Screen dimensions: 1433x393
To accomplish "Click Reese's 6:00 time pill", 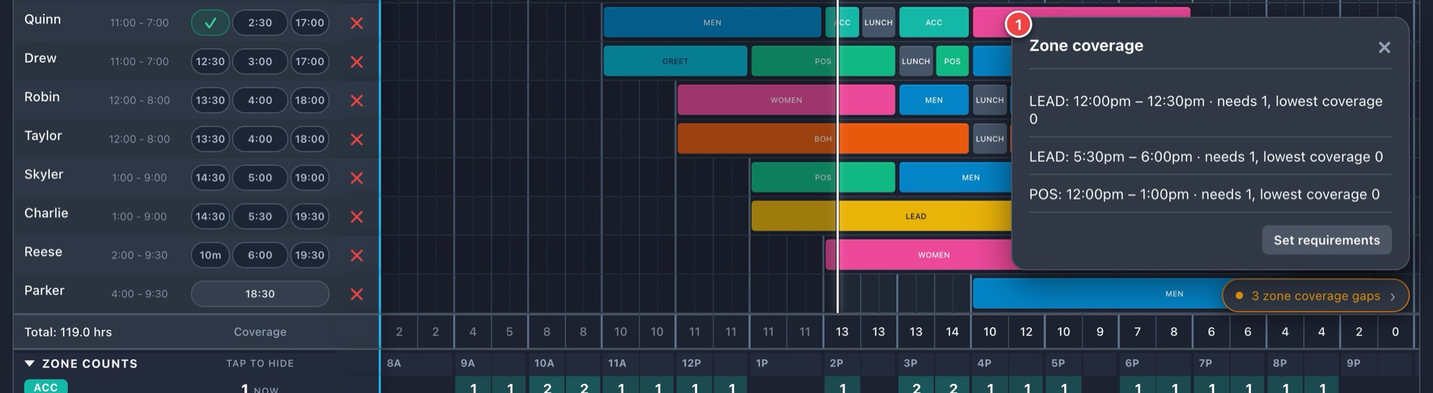I will (259, 255).
